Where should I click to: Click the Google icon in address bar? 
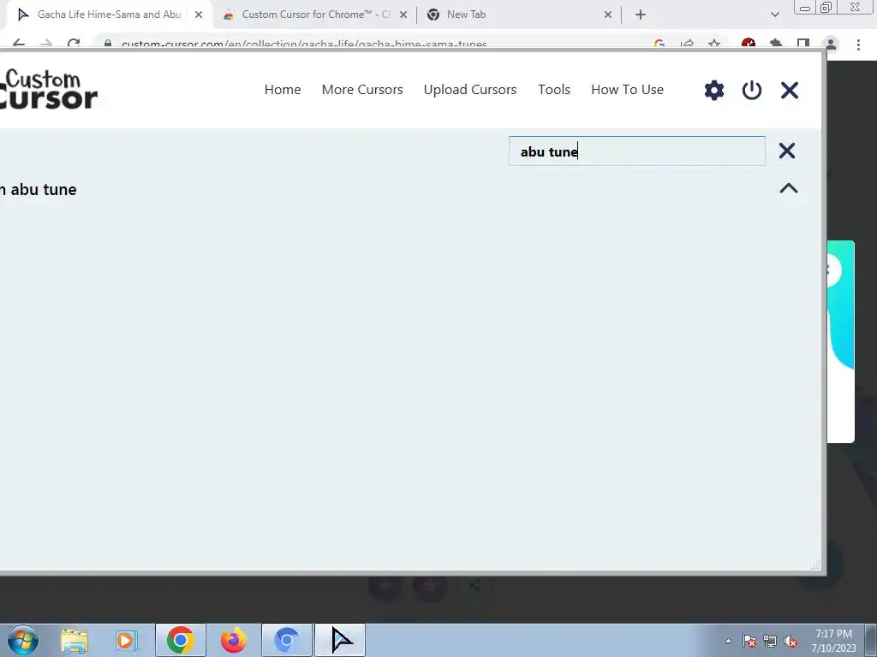point(659,44)
